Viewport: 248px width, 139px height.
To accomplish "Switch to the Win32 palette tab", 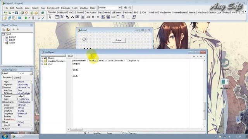I will (x=71, y=12).
